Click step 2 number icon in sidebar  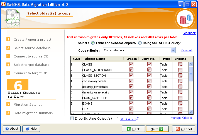pyautogui.click(x=8, y=48)
